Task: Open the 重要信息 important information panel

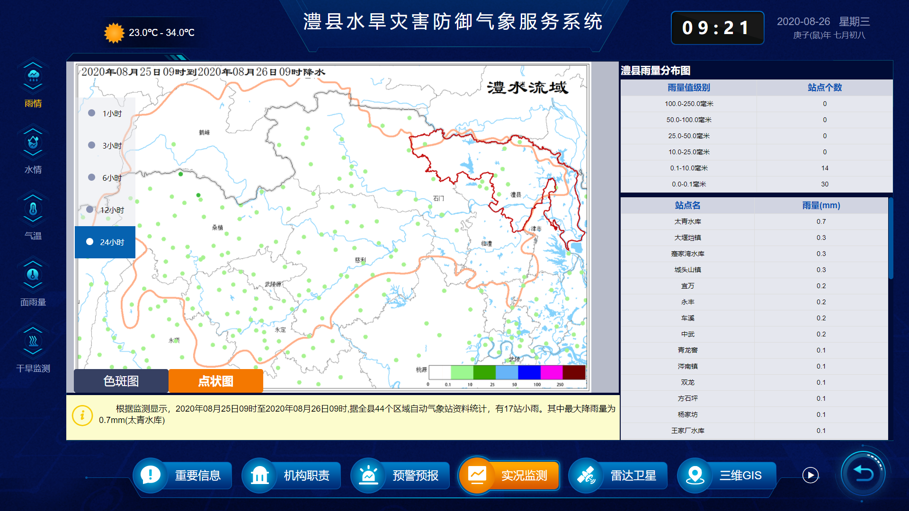Action: [182, 476]
